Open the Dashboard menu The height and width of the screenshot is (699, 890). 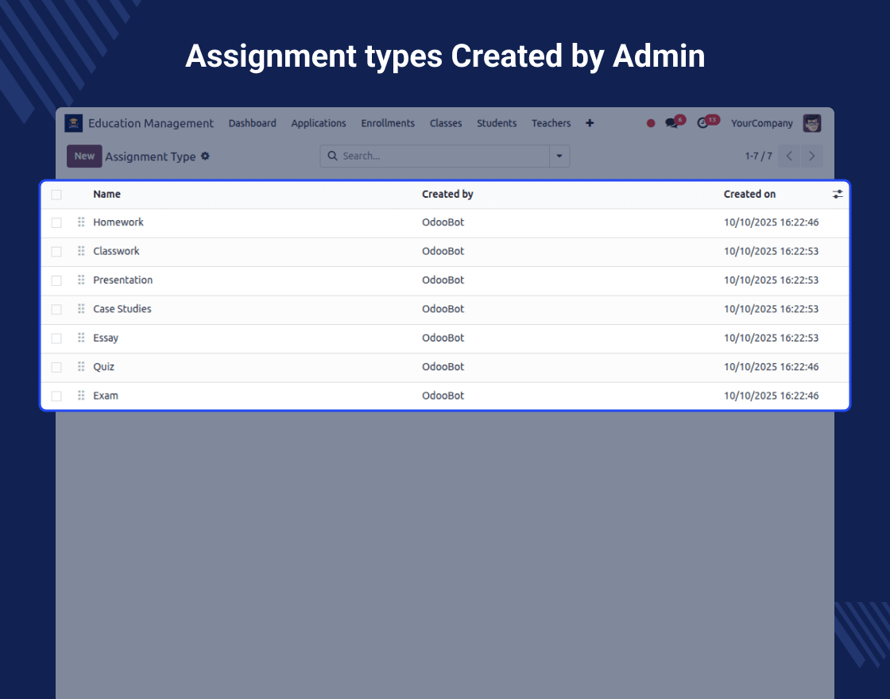pos(252,123)
